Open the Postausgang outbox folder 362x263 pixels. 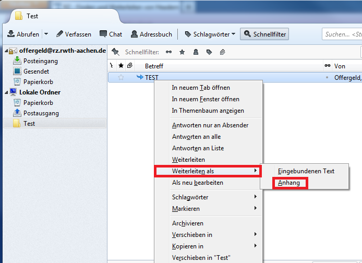point(41,113)
